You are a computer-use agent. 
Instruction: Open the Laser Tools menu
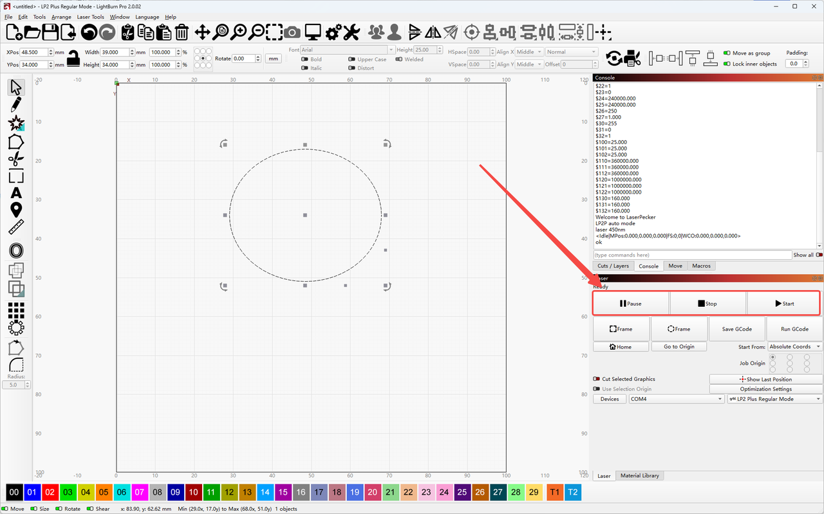tap(90, 17)
